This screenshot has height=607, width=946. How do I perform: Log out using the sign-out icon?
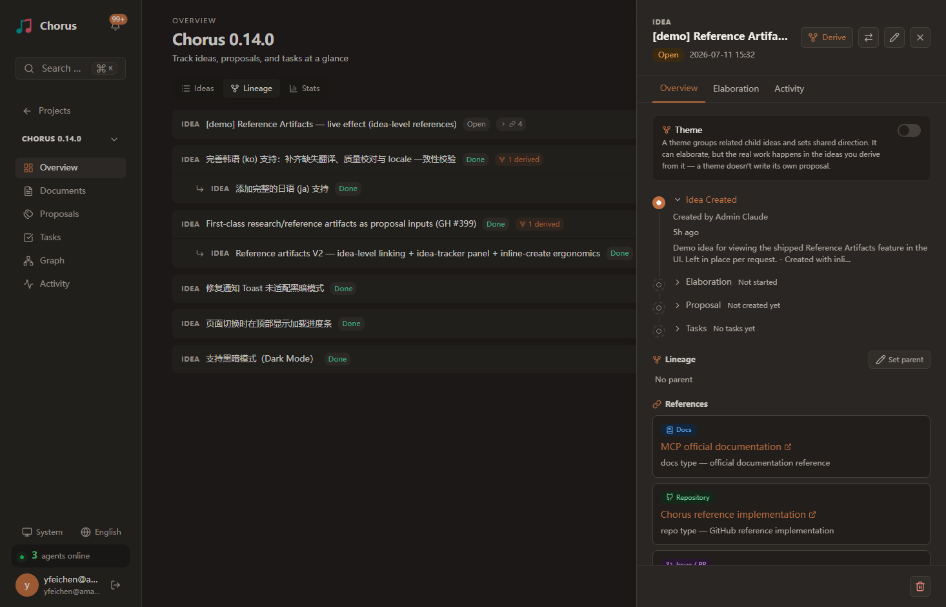(x=116, y=585)
